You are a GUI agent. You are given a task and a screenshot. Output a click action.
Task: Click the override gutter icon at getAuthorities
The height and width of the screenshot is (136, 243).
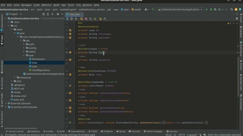[x=70, y=122]
